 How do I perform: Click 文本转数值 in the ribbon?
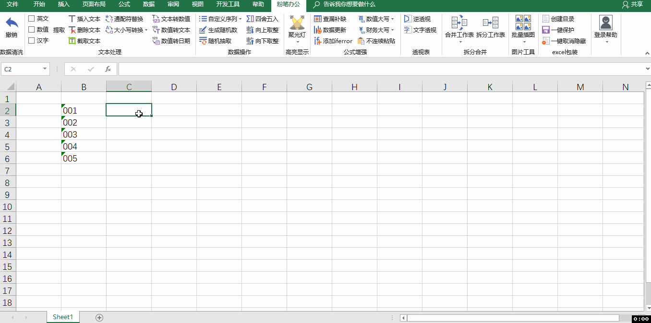tap(171, 19)
